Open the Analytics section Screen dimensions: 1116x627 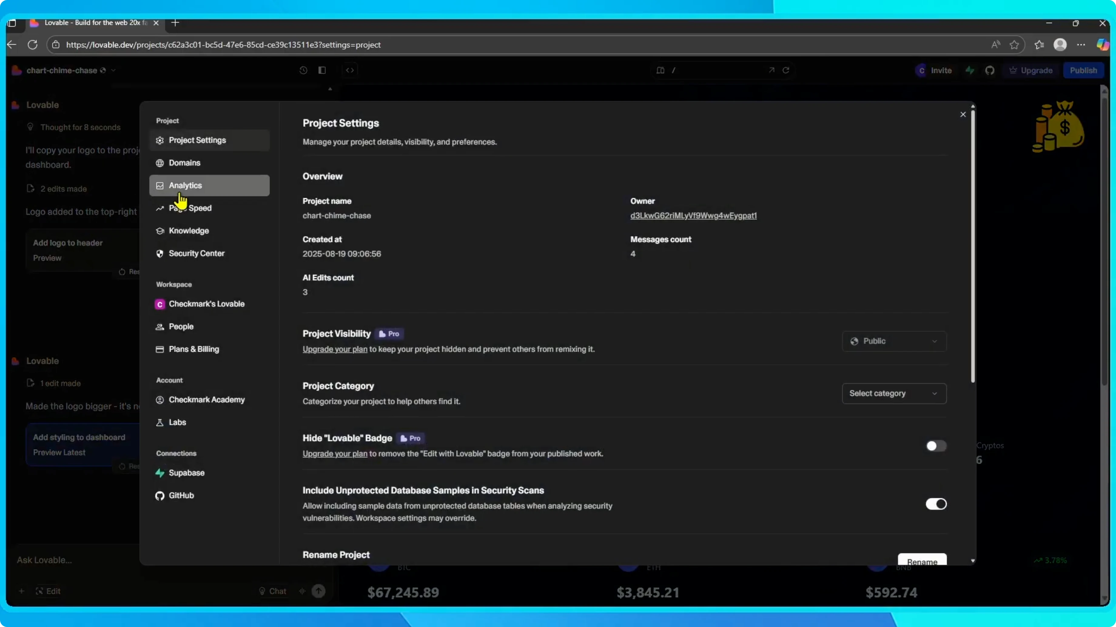209,185
